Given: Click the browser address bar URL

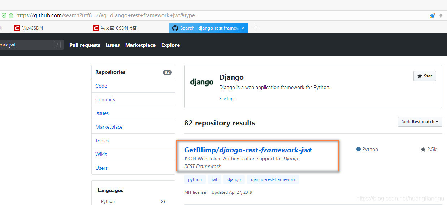Looking at the screenshot, I should [107, 15].
